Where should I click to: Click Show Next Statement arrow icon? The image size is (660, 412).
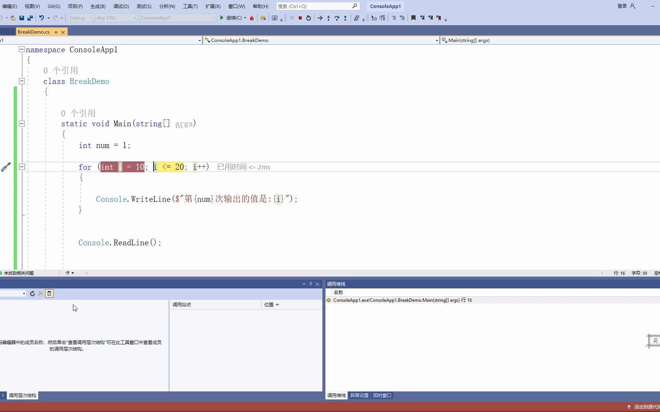[320, 18]
